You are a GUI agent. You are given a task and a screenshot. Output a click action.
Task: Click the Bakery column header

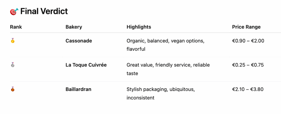click(x=74, y=27)
